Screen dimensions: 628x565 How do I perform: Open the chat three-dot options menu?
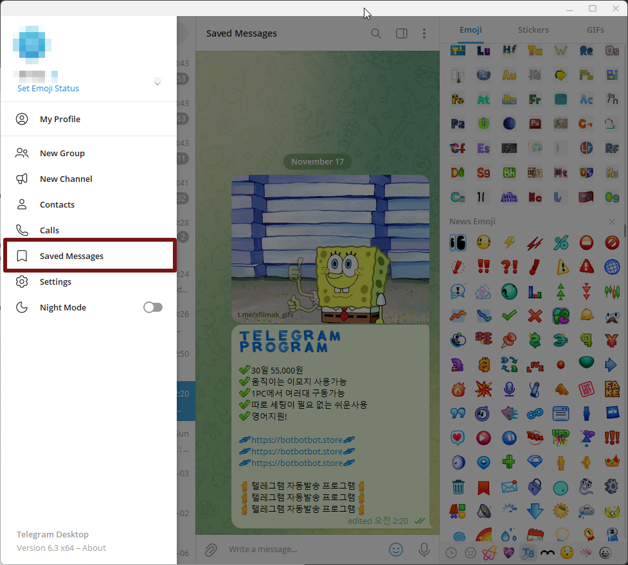coord(424,33)
